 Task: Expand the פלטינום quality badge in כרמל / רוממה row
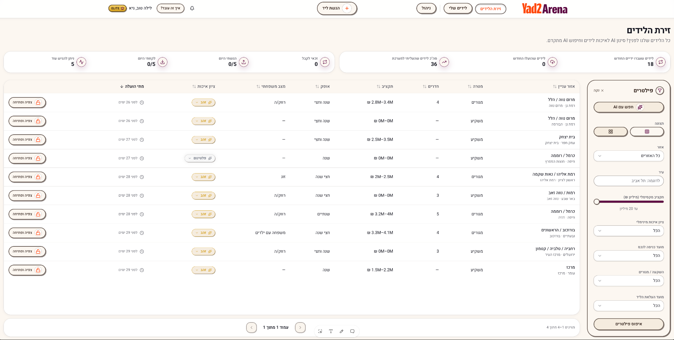pos(200,158)
